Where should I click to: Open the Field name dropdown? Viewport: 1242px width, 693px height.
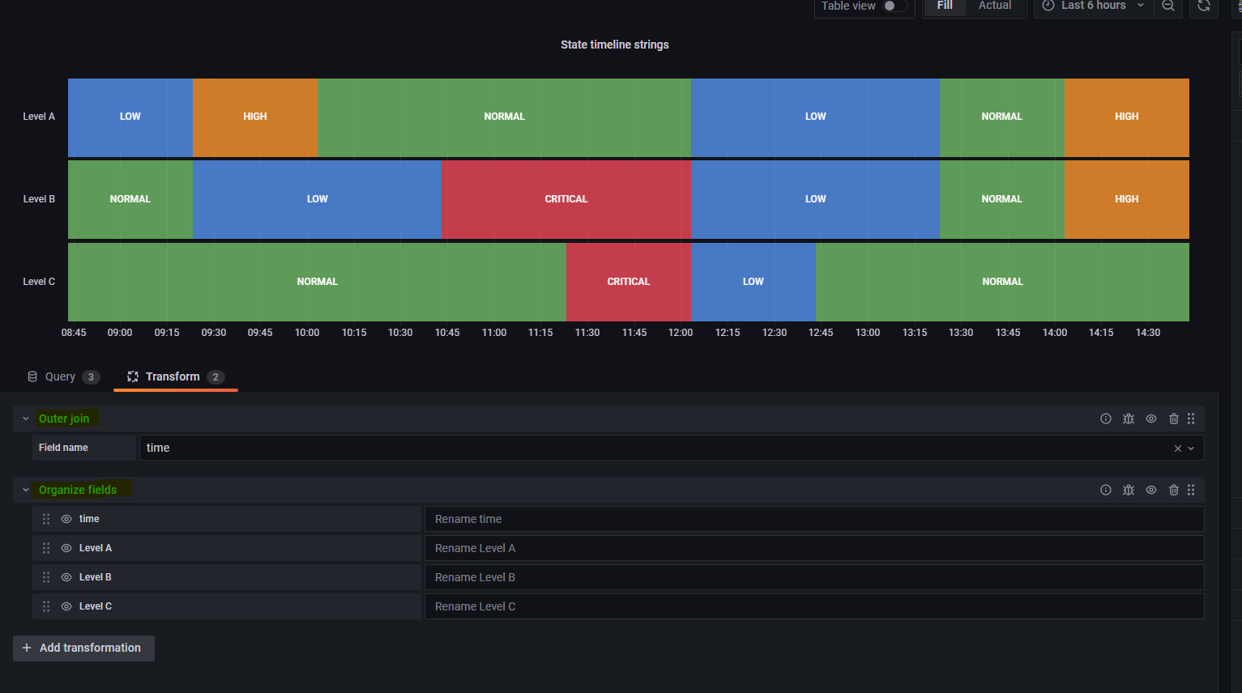point(1190,448)
